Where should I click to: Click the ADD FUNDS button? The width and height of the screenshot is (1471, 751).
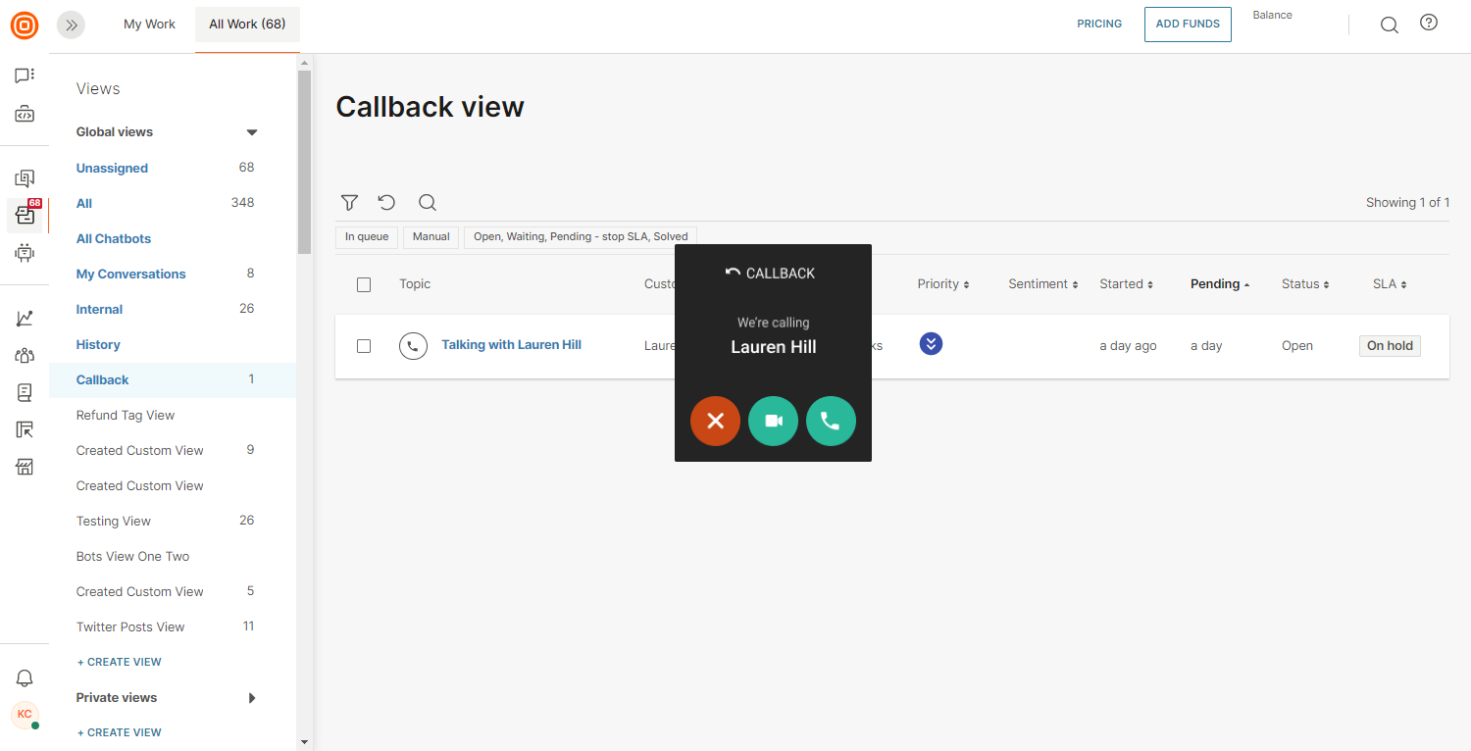(x=1187, y=25)
